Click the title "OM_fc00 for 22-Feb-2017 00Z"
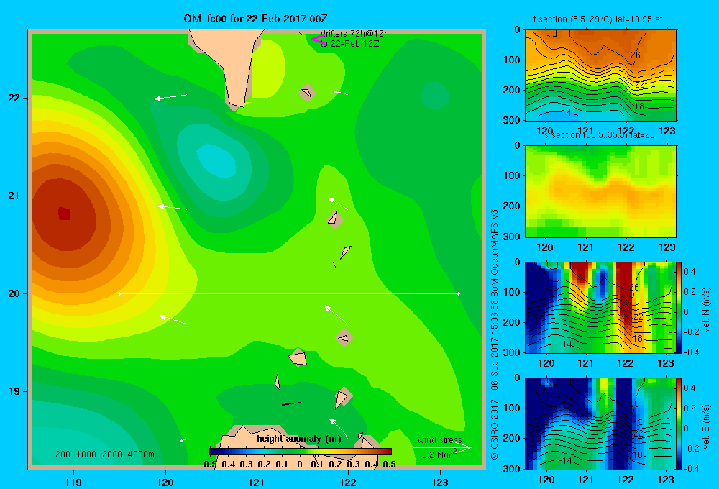The height and width of the screenshot is (489, 719). (x=255, y=19)
